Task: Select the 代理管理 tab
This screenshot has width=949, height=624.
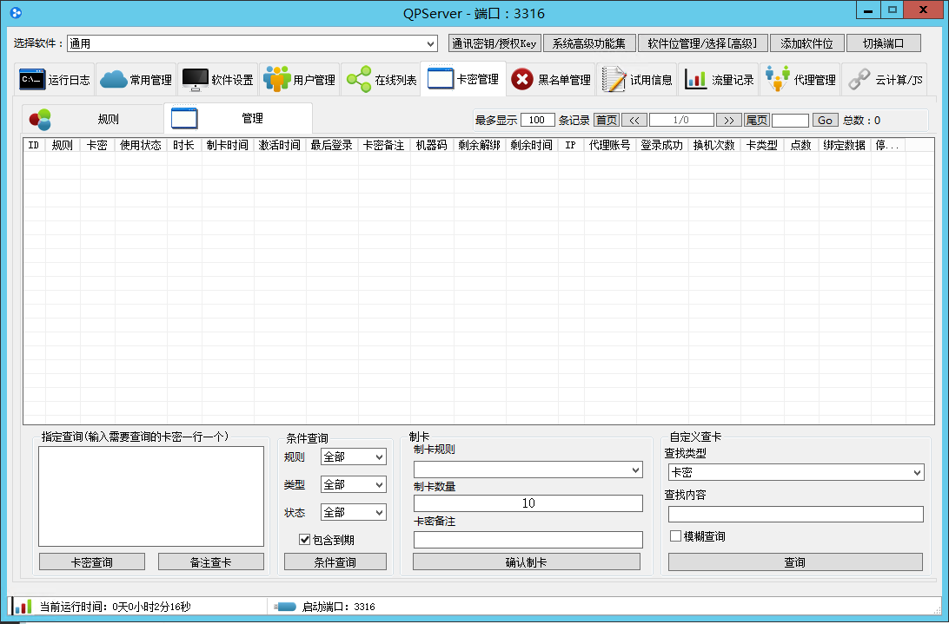Action: [x=800, y=80]
